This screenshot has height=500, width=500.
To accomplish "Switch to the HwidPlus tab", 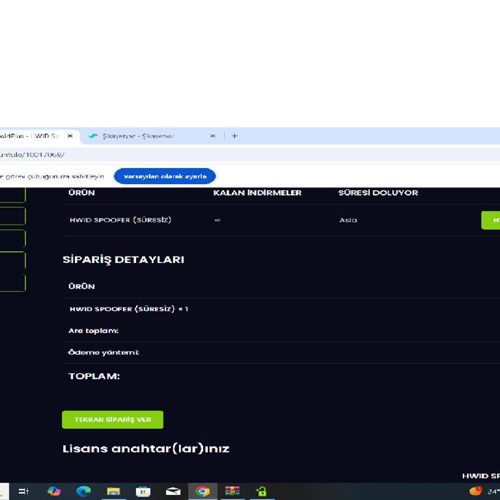I will click(29, 136).
